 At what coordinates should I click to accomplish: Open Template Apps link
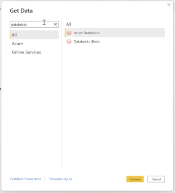[x=60, y=179]
